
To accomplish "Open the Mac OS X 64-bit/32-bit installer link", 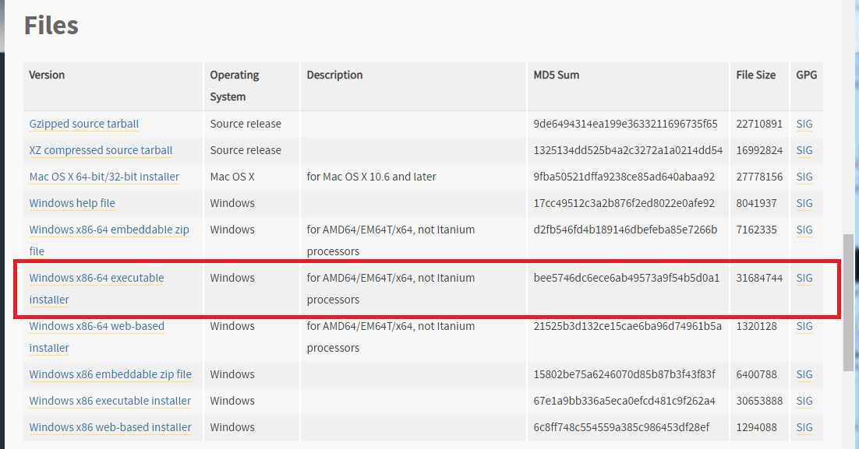I will click(x=104, y=177).
